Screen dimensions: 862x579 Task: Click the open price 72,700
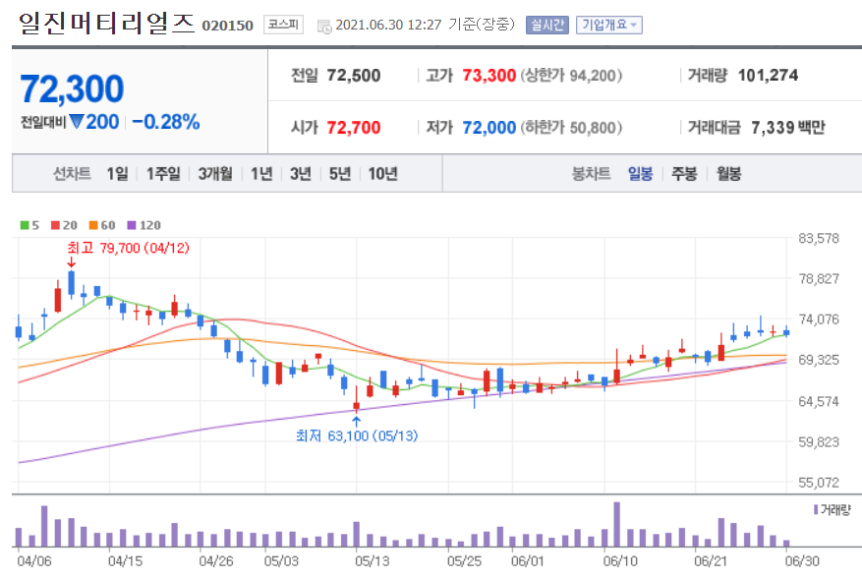click(354, 128)
